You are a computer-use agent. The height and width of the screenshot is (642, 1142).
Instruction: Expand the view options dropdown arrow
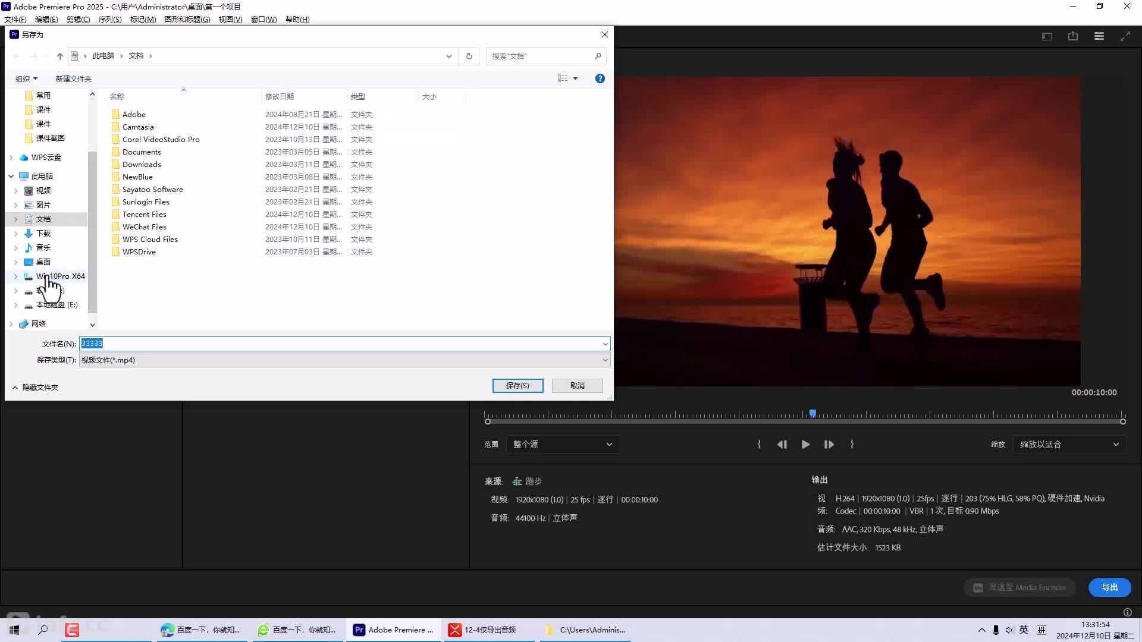575,78
